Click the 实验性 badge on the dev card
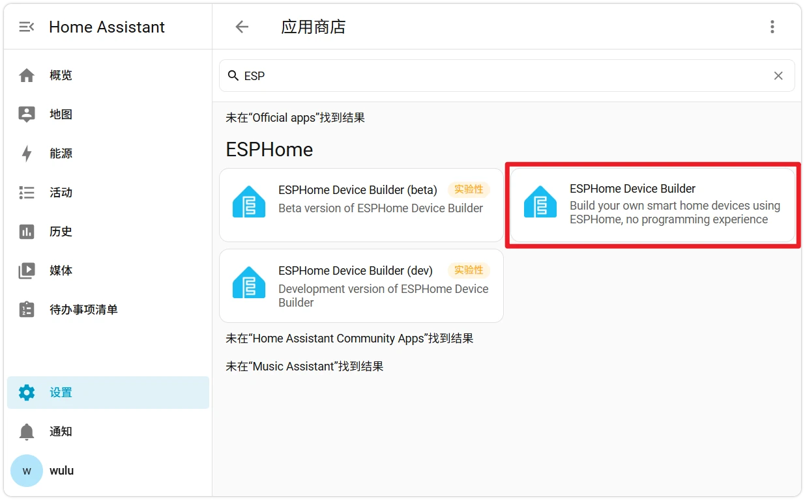The height and width of the screenshot is (500, 805). pos(469,270)
